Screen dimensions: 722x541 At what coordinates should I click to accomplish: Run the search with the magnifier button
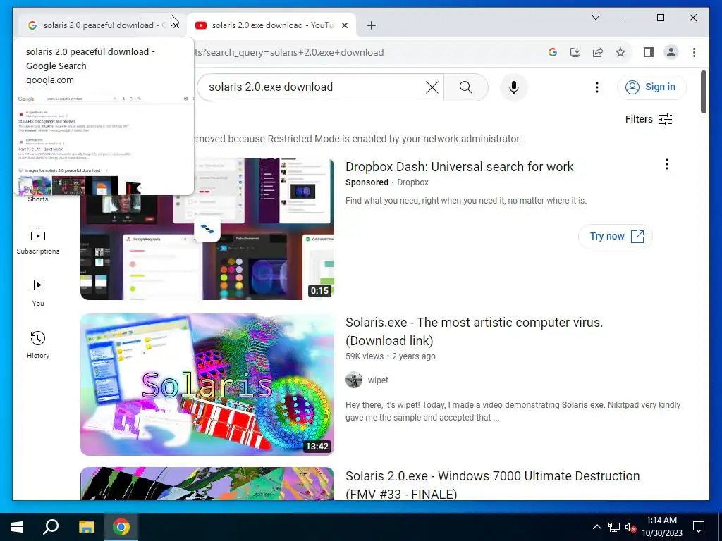point(465,87)
